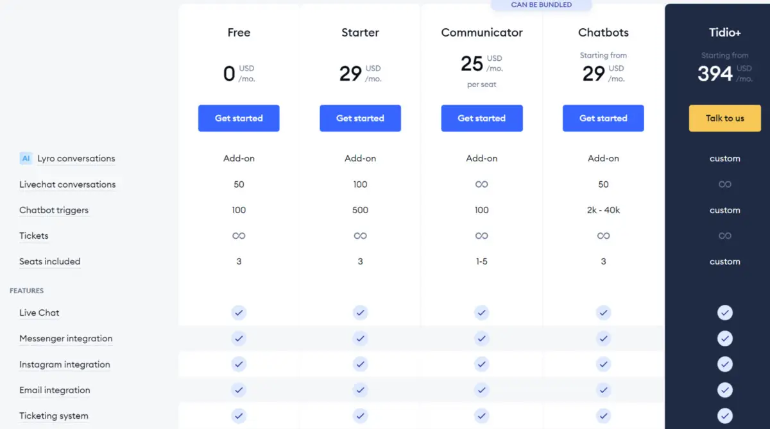Image resolution: width=770 pixels, height=429 pixels.
Task: Click Get started for the Communicator plan
Action: 482,118
